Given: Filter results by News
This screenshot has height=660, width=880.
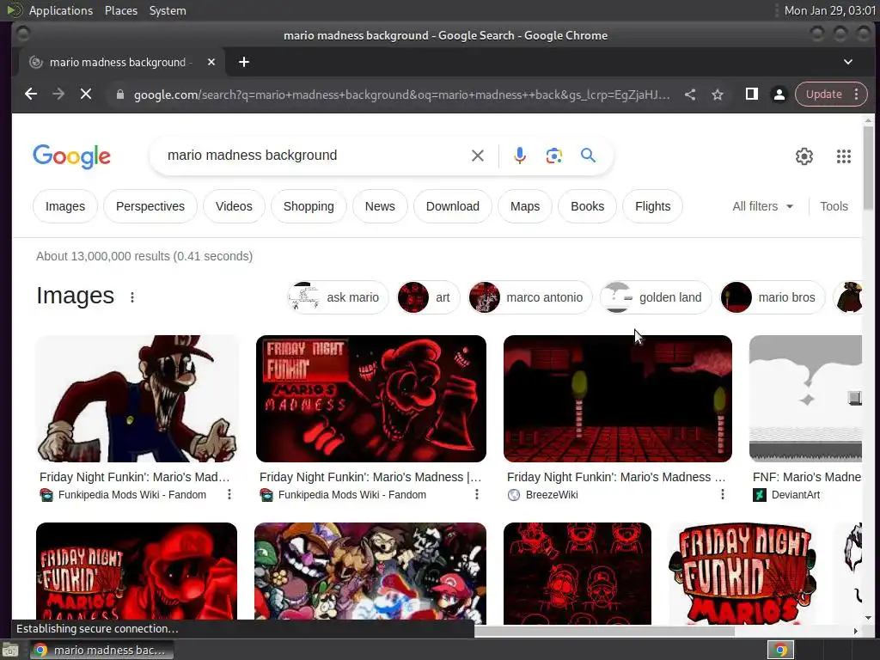Looking at the screenshot, I should pos(380,206).
